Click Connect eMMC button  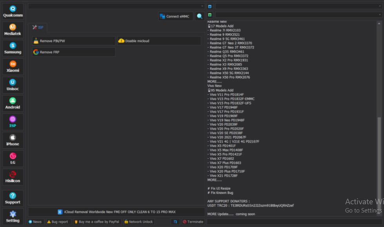pyautogui.click(x=176, y=16)
